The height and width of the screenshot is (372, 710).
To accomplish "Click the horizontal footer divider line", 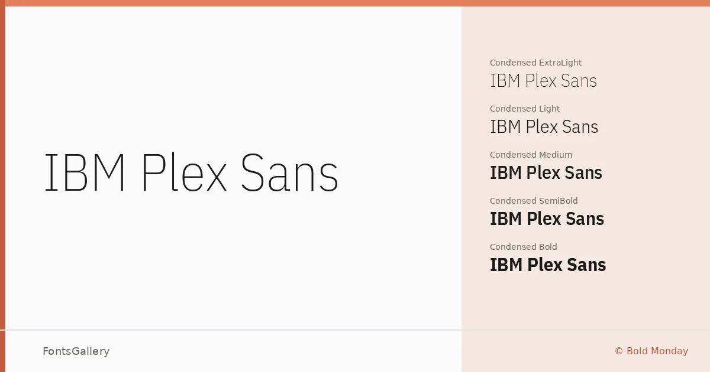I will click(355, 330).
